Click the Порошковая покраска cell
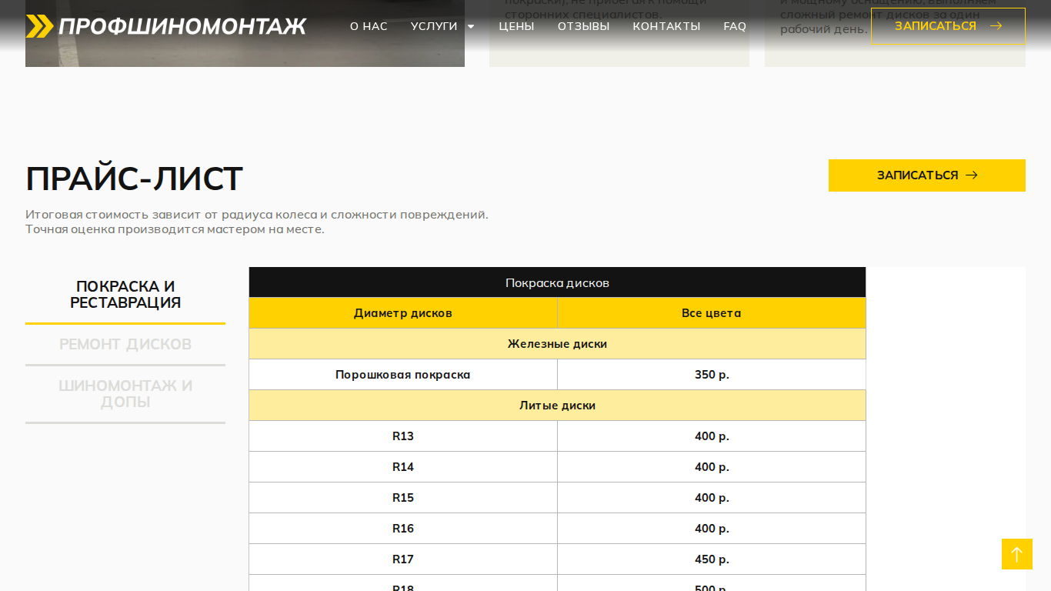The width and height of the screenshot is (1051, 591). 403,375
